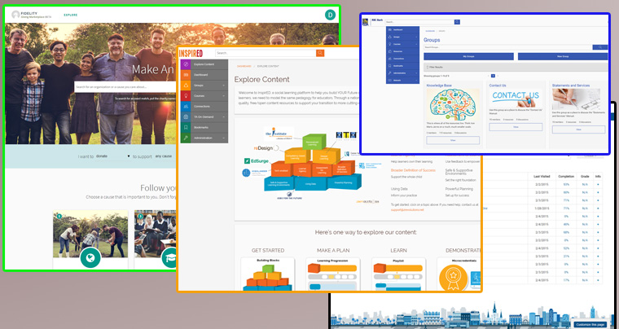
Task: Select Resources in RBC sidebar
Action: (402, 51)
